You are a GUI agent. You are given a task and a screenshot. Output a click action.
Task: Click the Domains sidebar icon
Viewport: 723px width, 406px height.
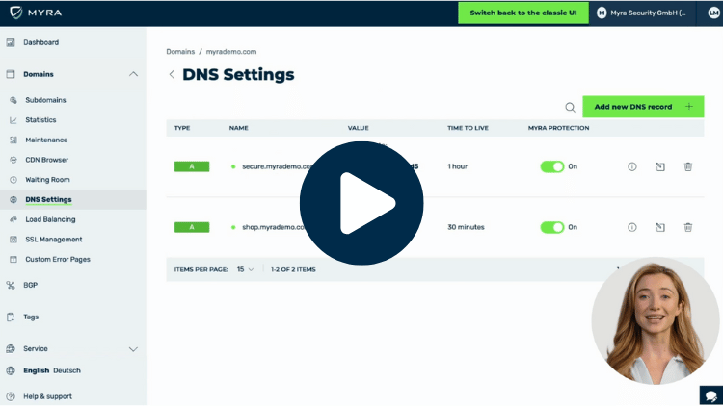(11, 74)
